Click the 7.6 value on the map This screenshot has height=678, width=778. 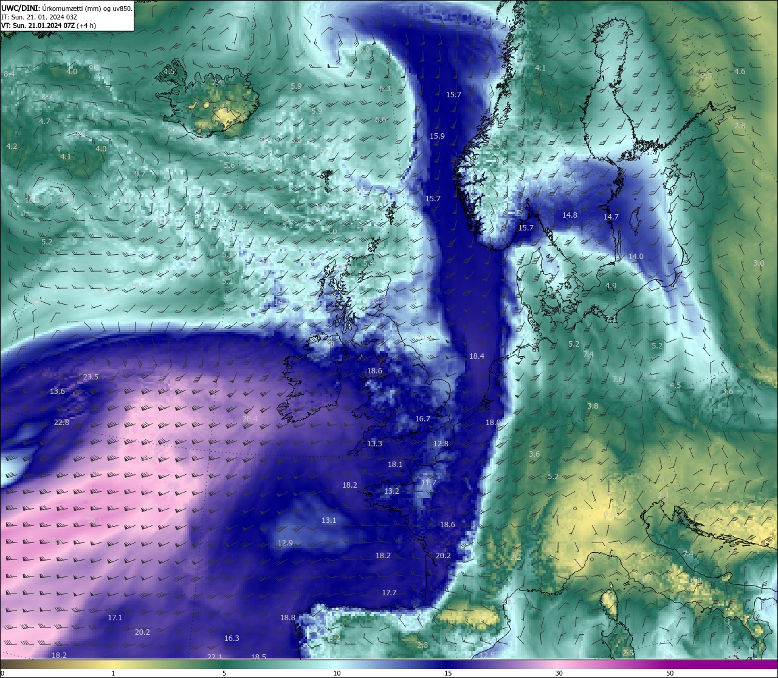[618, 379]
